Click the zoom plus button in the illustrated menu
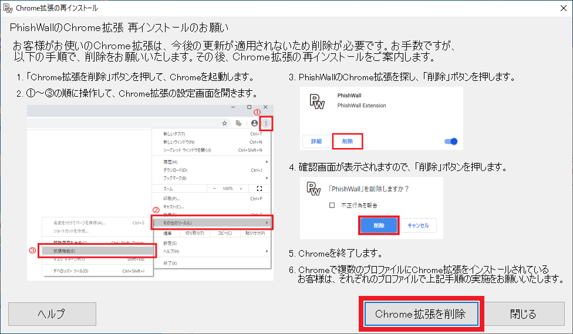Screen dimensions: 573x334 241,189
